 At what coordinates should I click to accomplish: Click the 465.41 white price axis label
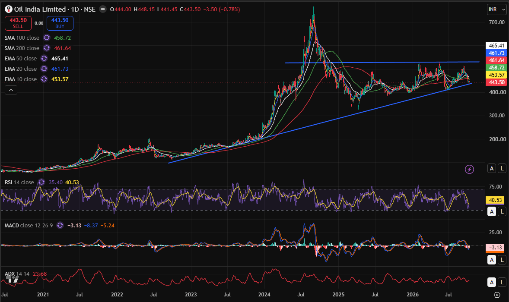click(x=496, y=45)
